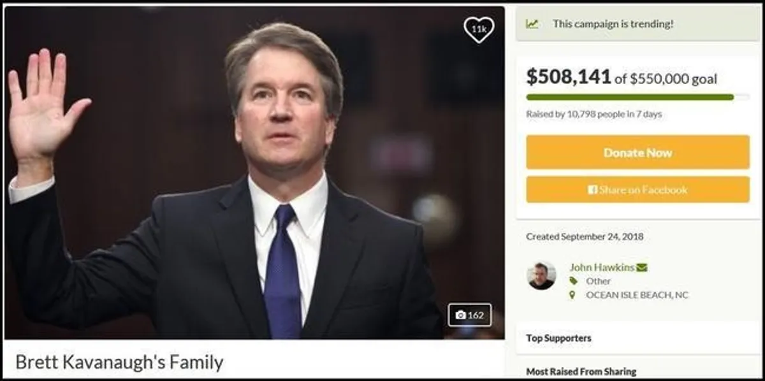Image resolution: width=765 pixels, height=381 pixels.
Task: Click the Donate Now button
Action: coord(637,152)
